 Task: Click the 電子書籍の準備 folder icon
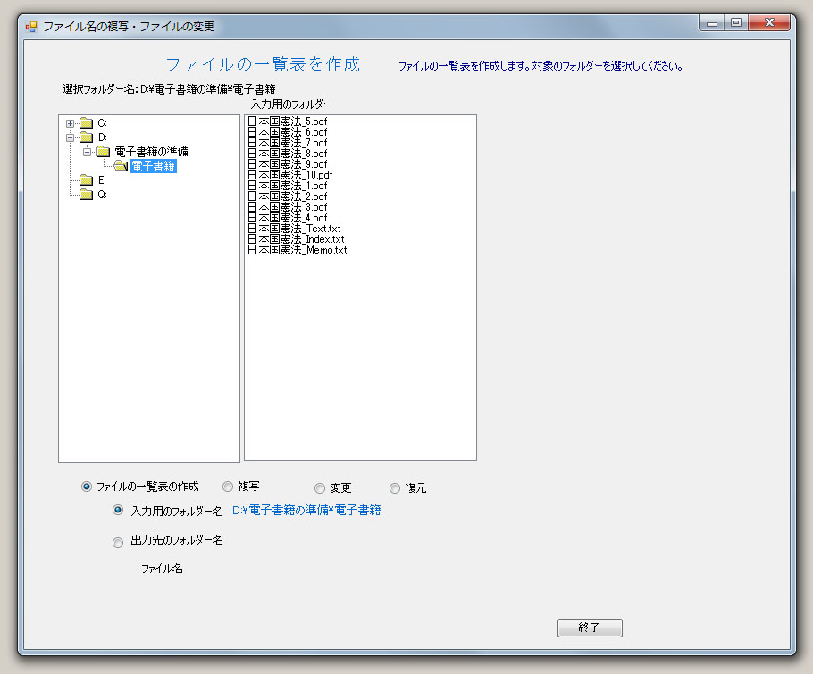point(104,152)
